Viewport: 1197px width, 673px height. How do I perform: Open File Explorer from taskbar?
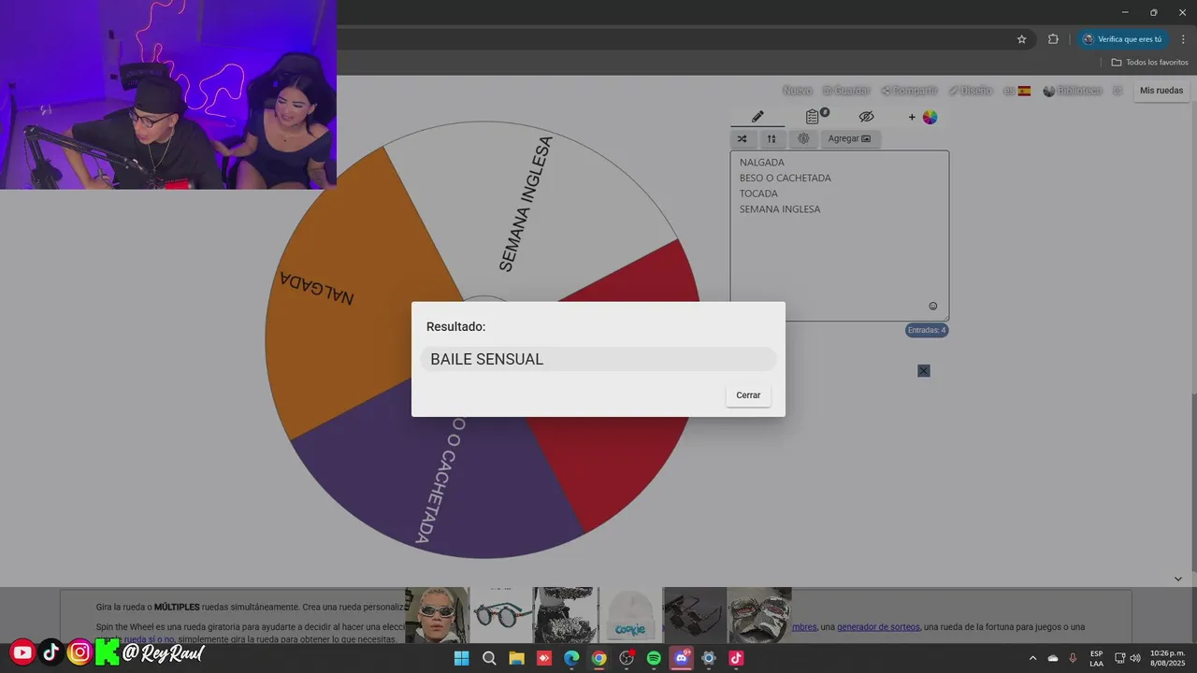[x=516, y=658]
